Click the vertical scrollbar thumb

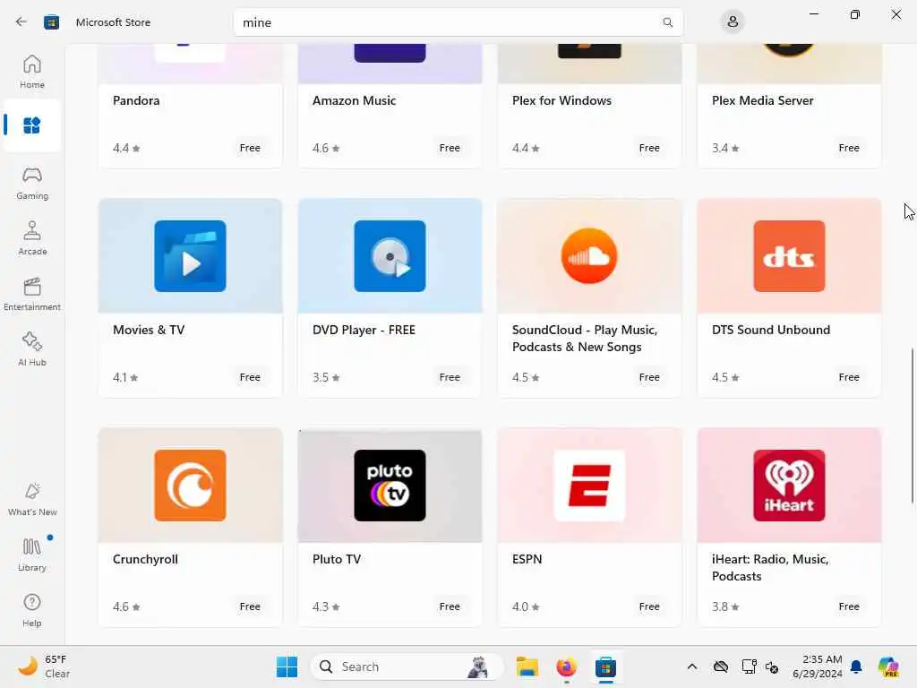pos(913,426)
